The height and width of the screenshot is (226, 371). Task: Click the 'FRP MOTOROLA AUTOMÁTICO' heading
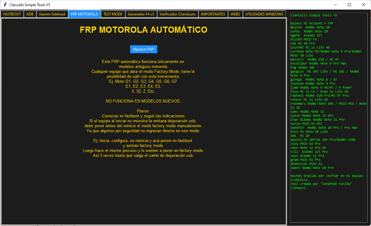(144, 30)
